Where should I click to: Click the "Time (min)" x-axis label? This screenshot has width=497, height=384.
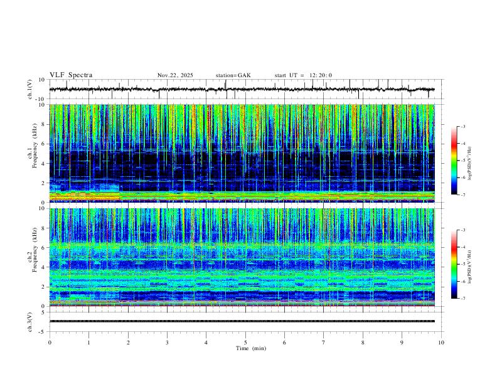point(251,348)
